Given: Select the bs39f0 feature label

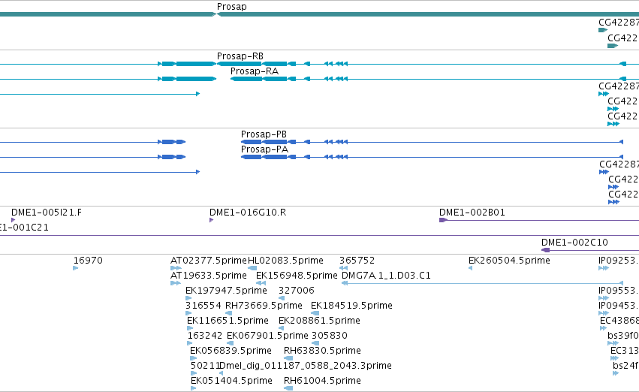Looking at the screenshot, I should (x=623, y=336).
